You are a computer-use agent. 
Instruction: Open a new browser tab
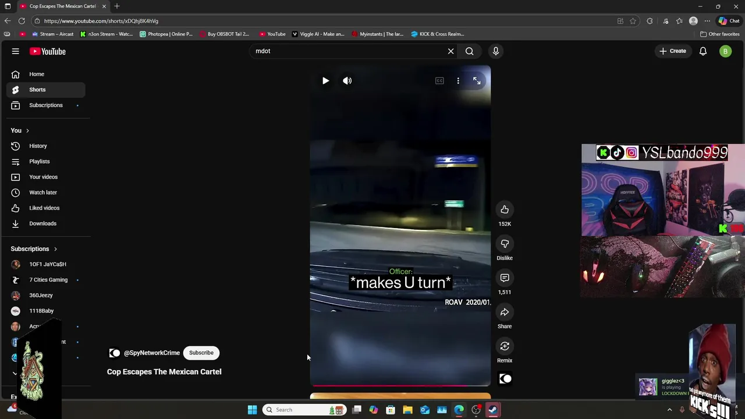coord(117,6)
